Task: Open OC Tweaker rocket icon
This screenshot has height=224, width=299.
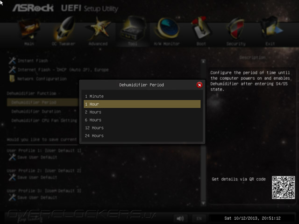Action: 64,28
